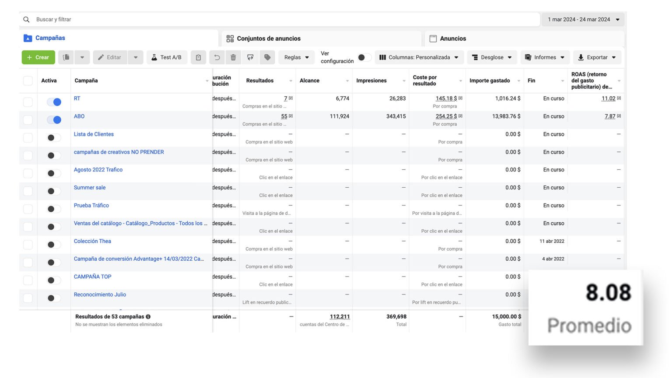Sort by Impresiones column header
This screenshot has width=672, height=378.
tap(371, 80)
